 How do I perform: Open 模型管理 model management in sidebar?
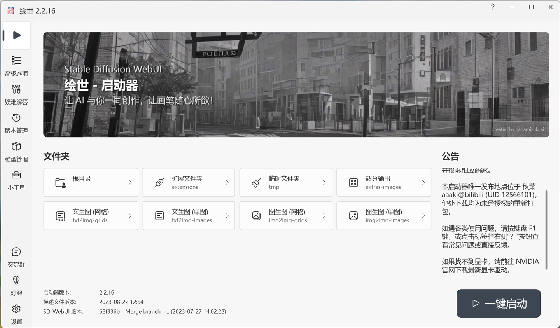coord(16,152)
